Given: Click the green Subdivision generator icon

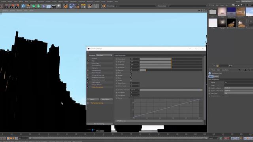Looking at the screenshot, I should 34,6.
